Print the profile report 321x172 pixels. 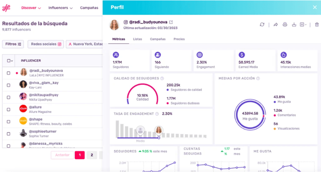285,25
